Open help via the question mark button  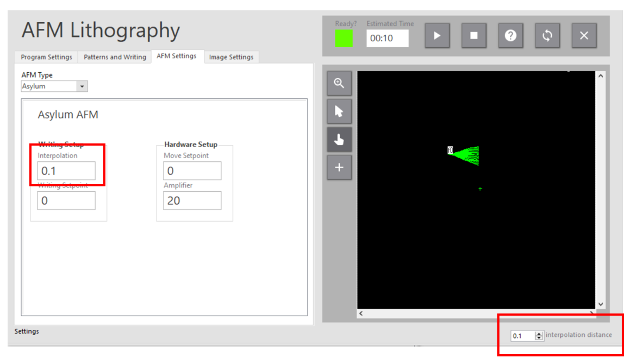[x=510, y=35]
